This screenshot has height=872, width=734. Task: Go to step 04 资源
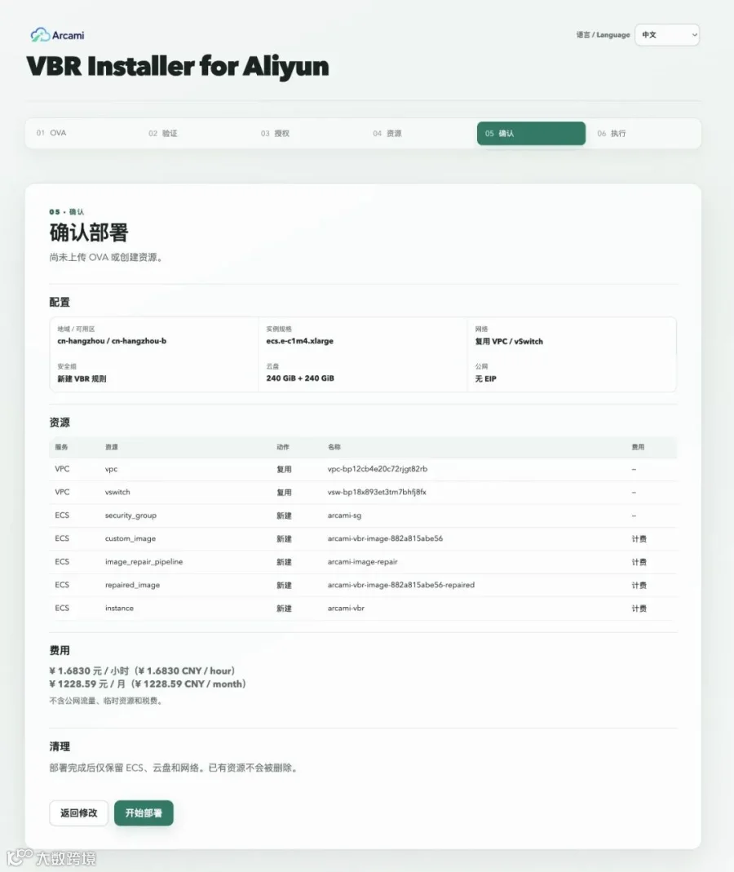[420, 134]
